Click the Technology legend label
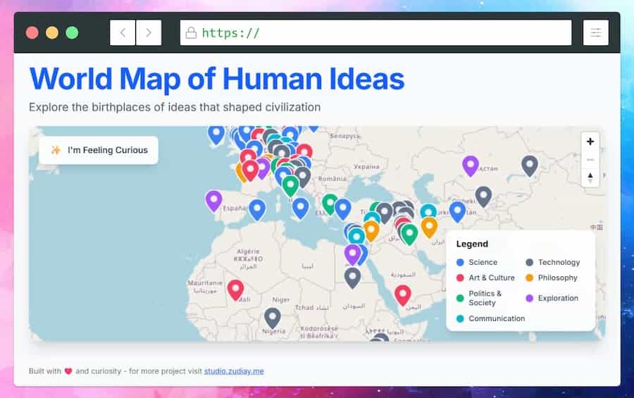The height and width of the screenshot is (398, 634). [x=559, y=263]
